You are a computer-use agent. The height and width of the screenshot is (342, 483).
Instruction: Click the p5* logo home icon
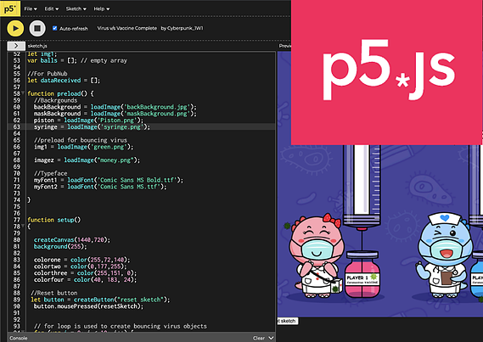tap(10, 8)
